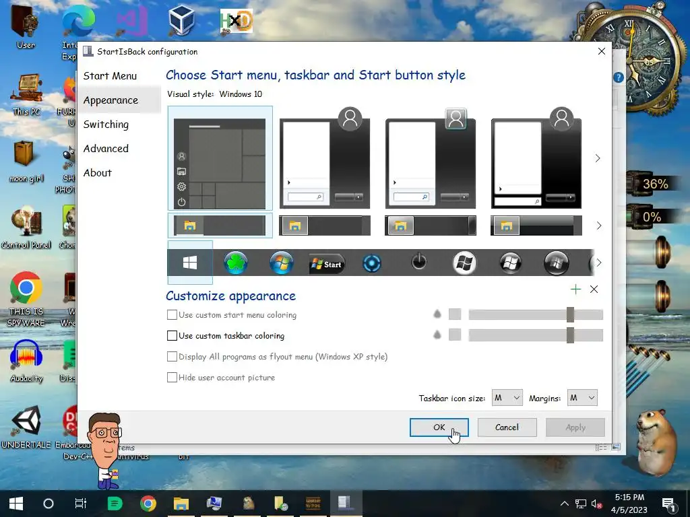Open Task View on the taskbar
690x517 pixels.
81,504
